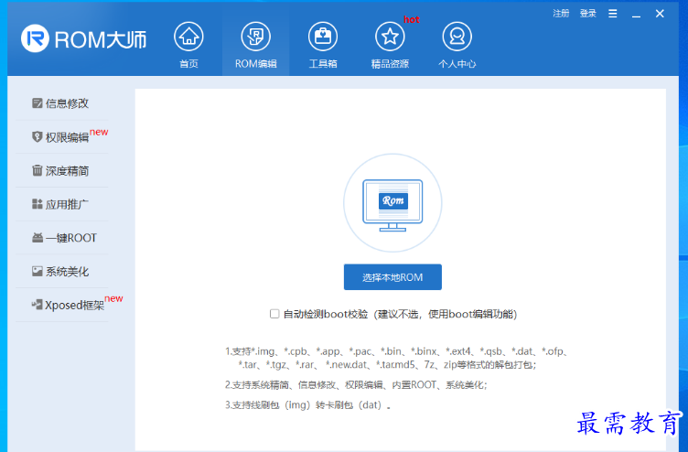Screen dimensions: 688x452
Task: Click the 权限编辑 shield icon
Action: pos(38,136)
